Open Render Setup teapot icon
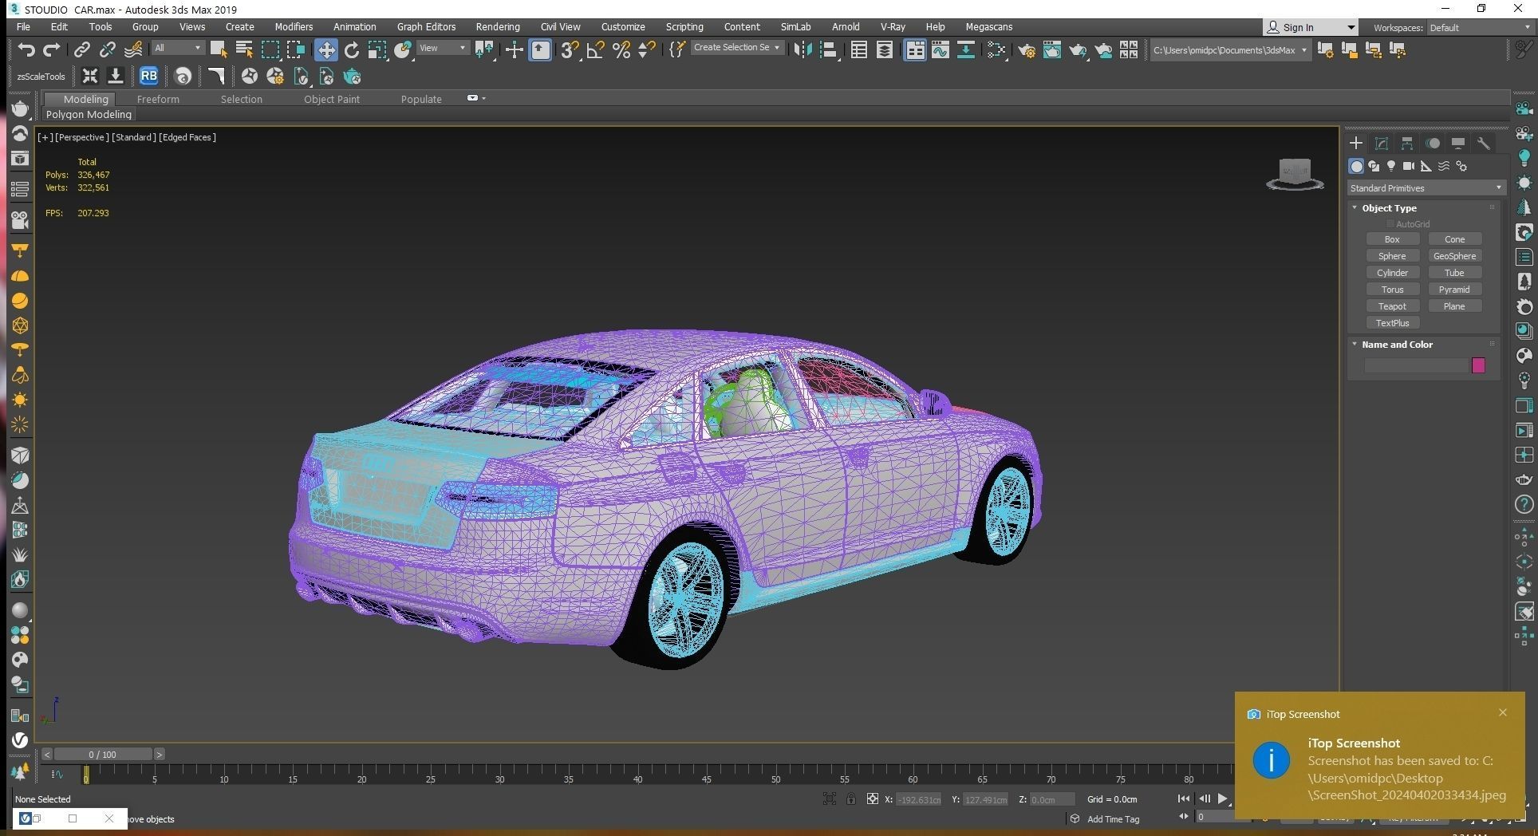Screen dimensions: 1538x836 [x=1027, y=50]
